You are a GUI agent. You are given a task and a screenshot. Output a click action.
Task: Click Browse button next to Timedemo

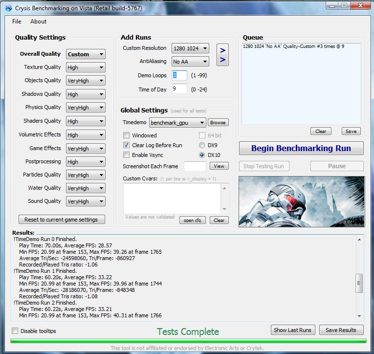(x=218, y=123)
